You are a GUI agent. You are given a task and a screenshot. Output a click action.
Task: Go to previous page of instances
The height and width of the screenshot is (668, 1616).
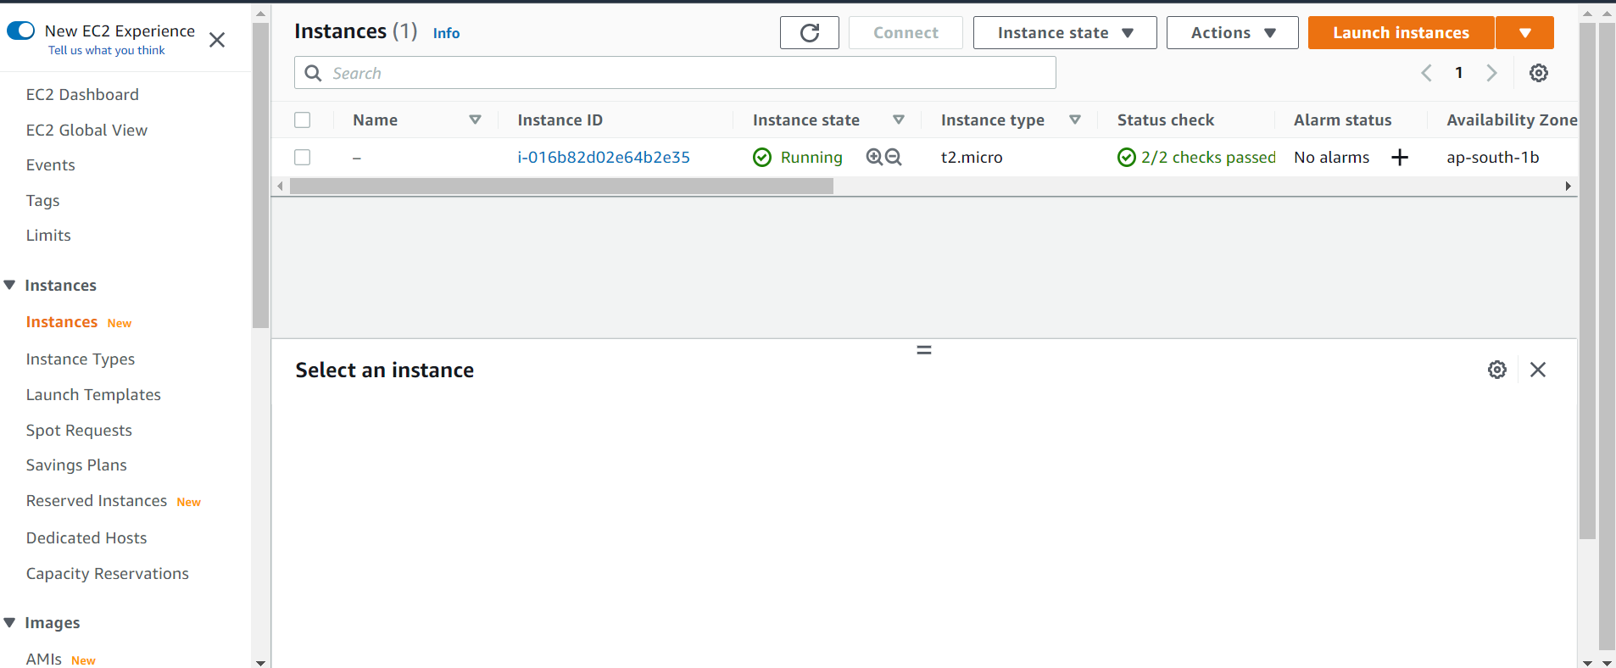click(x=1427, y=73)
